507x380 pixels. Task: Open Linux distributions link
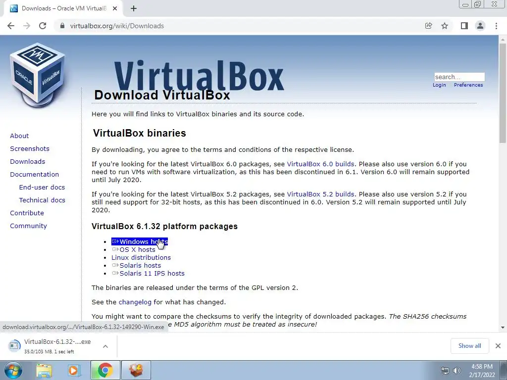[141, 257]
